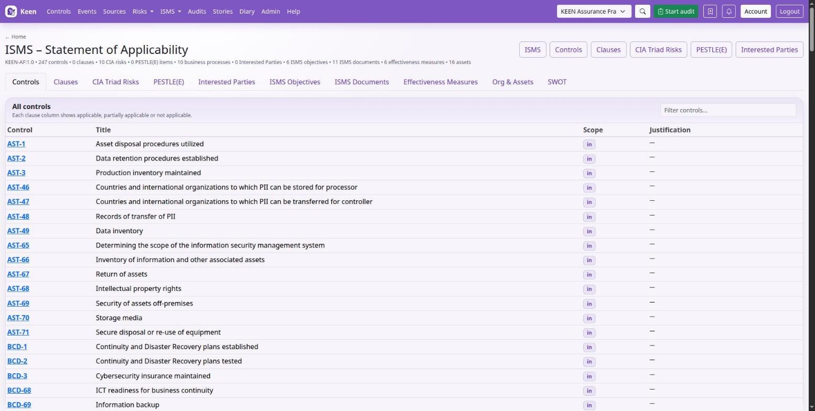815x411 pixels.
Task: Click the ISMS shortcut button
Action: pyautogui.click(x=532, y=50)
